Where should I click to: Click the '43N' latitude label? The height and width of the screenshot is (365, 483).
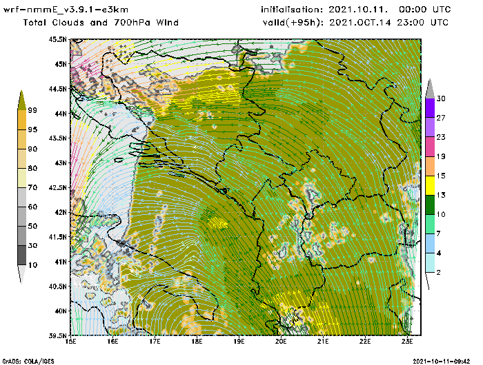(x=61, y=163)
